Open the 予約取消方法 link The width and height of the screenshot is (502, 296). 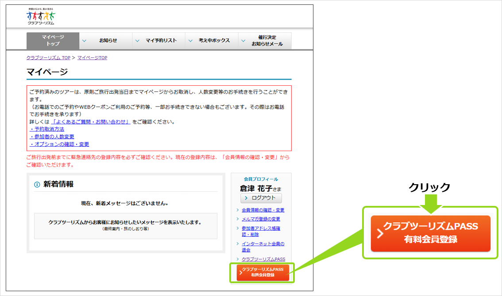tap(47, 129)
